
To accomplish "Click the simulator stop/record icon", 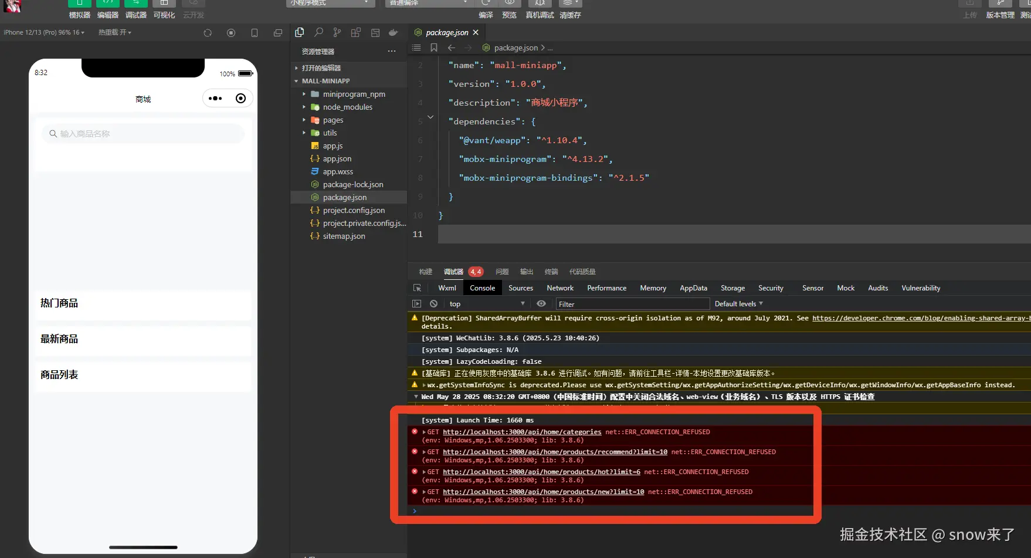I will tap(231, 33).
